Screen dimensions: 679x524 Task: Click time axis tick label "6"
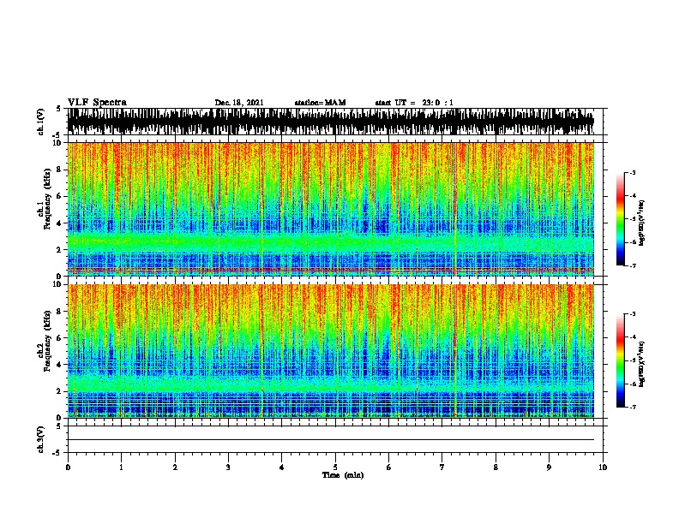389,467
